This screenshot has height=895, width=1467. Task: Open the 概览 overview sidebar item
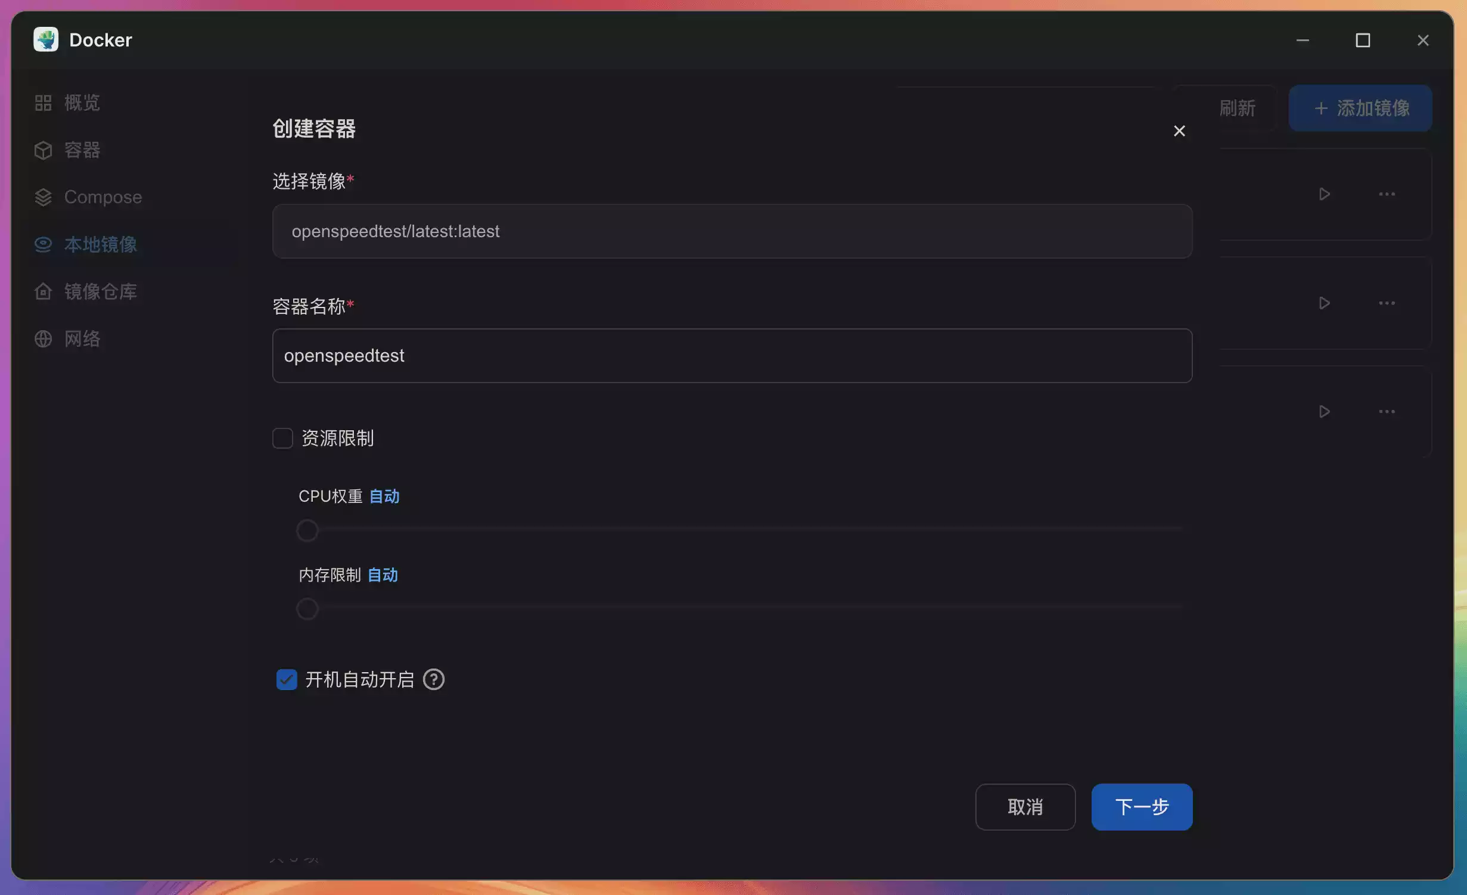[x=81, y=102]
